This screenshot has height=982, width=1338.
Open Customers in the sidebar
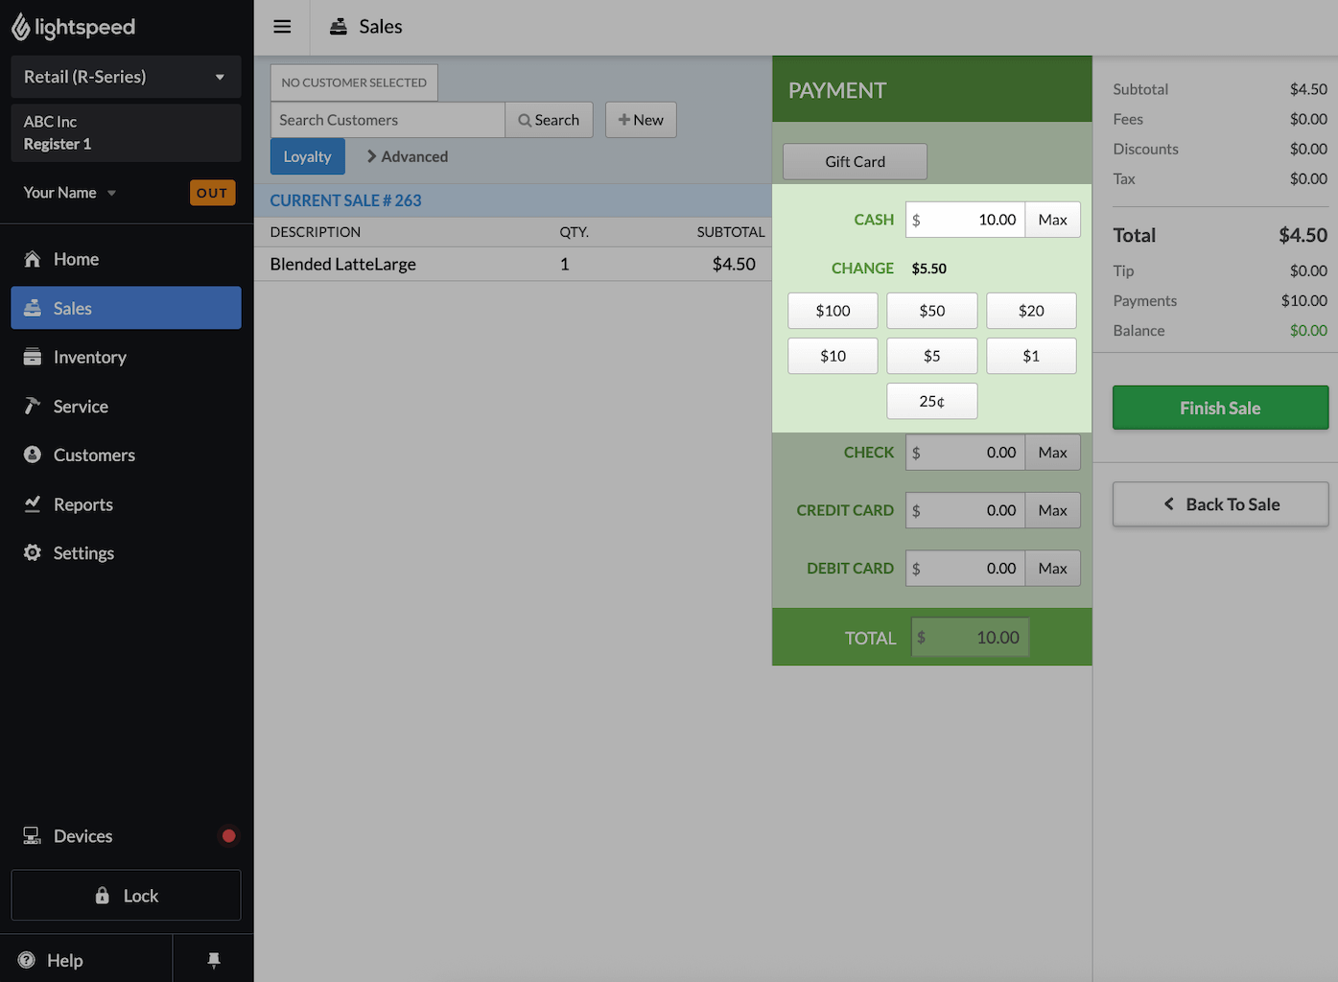[94, 456]
